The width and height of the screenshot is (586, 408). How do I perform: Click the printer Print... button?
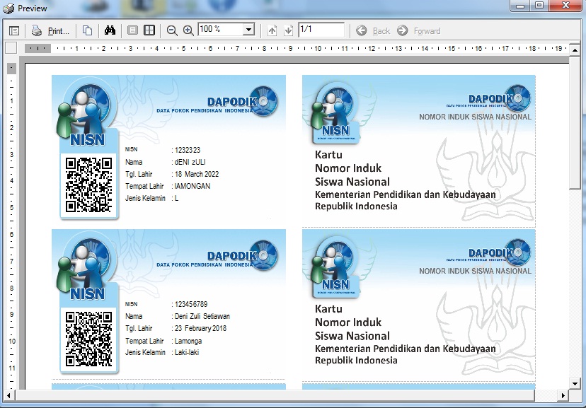[50, 30]
